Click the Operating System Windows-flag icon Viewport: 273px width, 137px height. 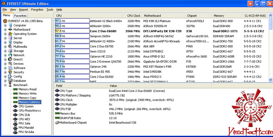(10, 34)
